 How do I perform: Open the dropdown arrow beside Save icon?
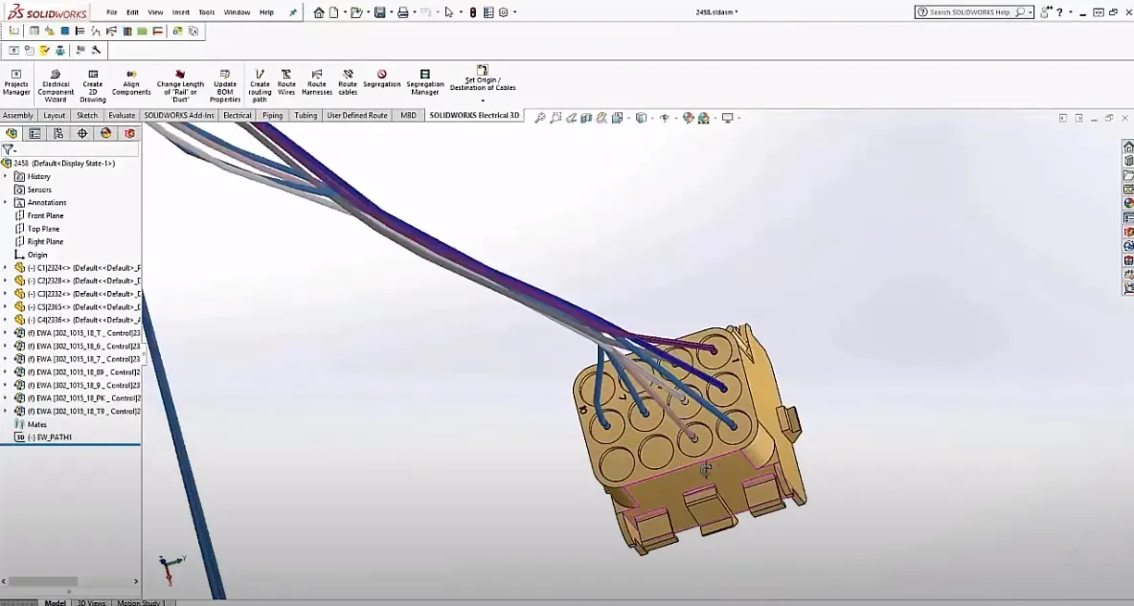(x=391, y=12)
